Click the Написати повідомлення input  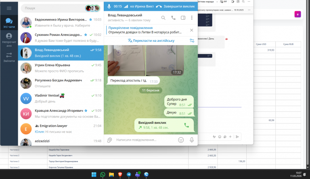pos(145,140)
